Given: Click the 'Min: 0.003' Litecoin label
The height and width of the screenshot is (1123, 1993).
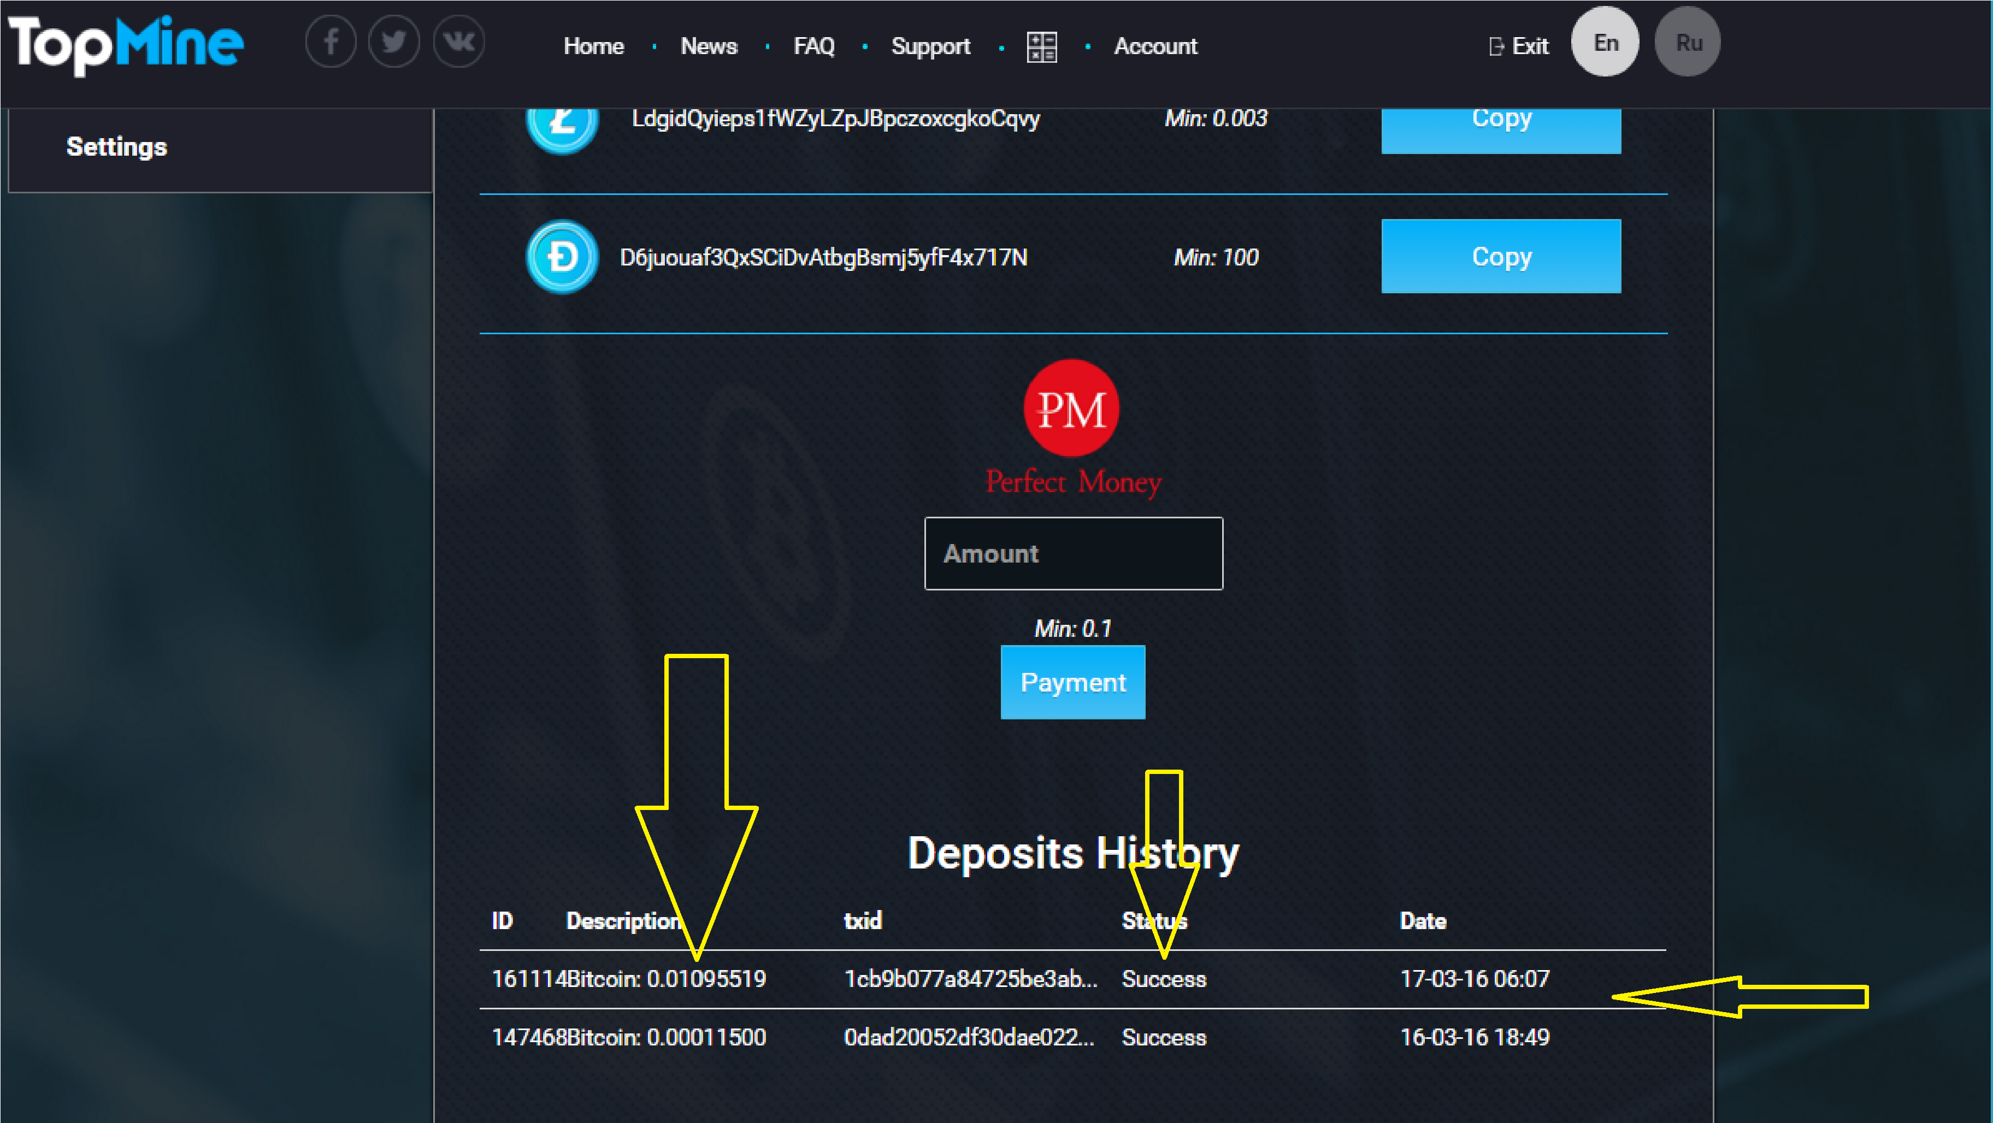Looking at the screenshot, I should [x=1216, y=119].
